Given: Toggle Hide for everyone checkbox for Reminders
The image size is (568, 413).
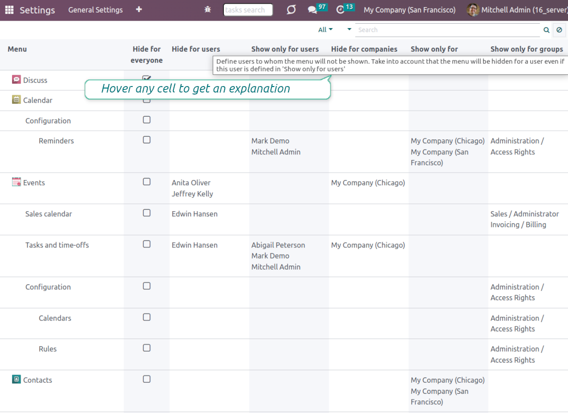Looking at the screenshot, I should click(146, 140).
